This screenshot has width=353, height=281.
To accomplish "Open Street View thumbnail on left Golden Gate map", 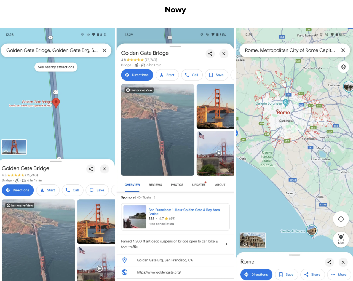I will (14, 147).
